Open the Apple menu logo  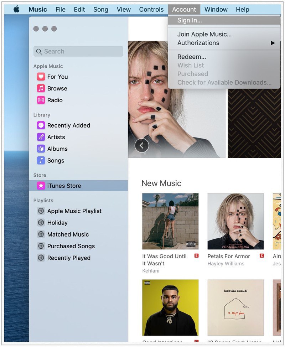pos(16,9)
